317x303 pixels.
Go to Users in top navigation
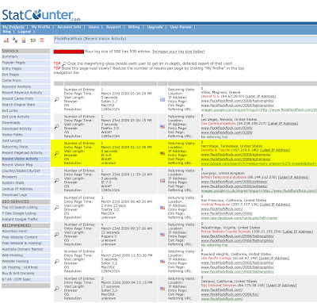[x=94, y=27]
